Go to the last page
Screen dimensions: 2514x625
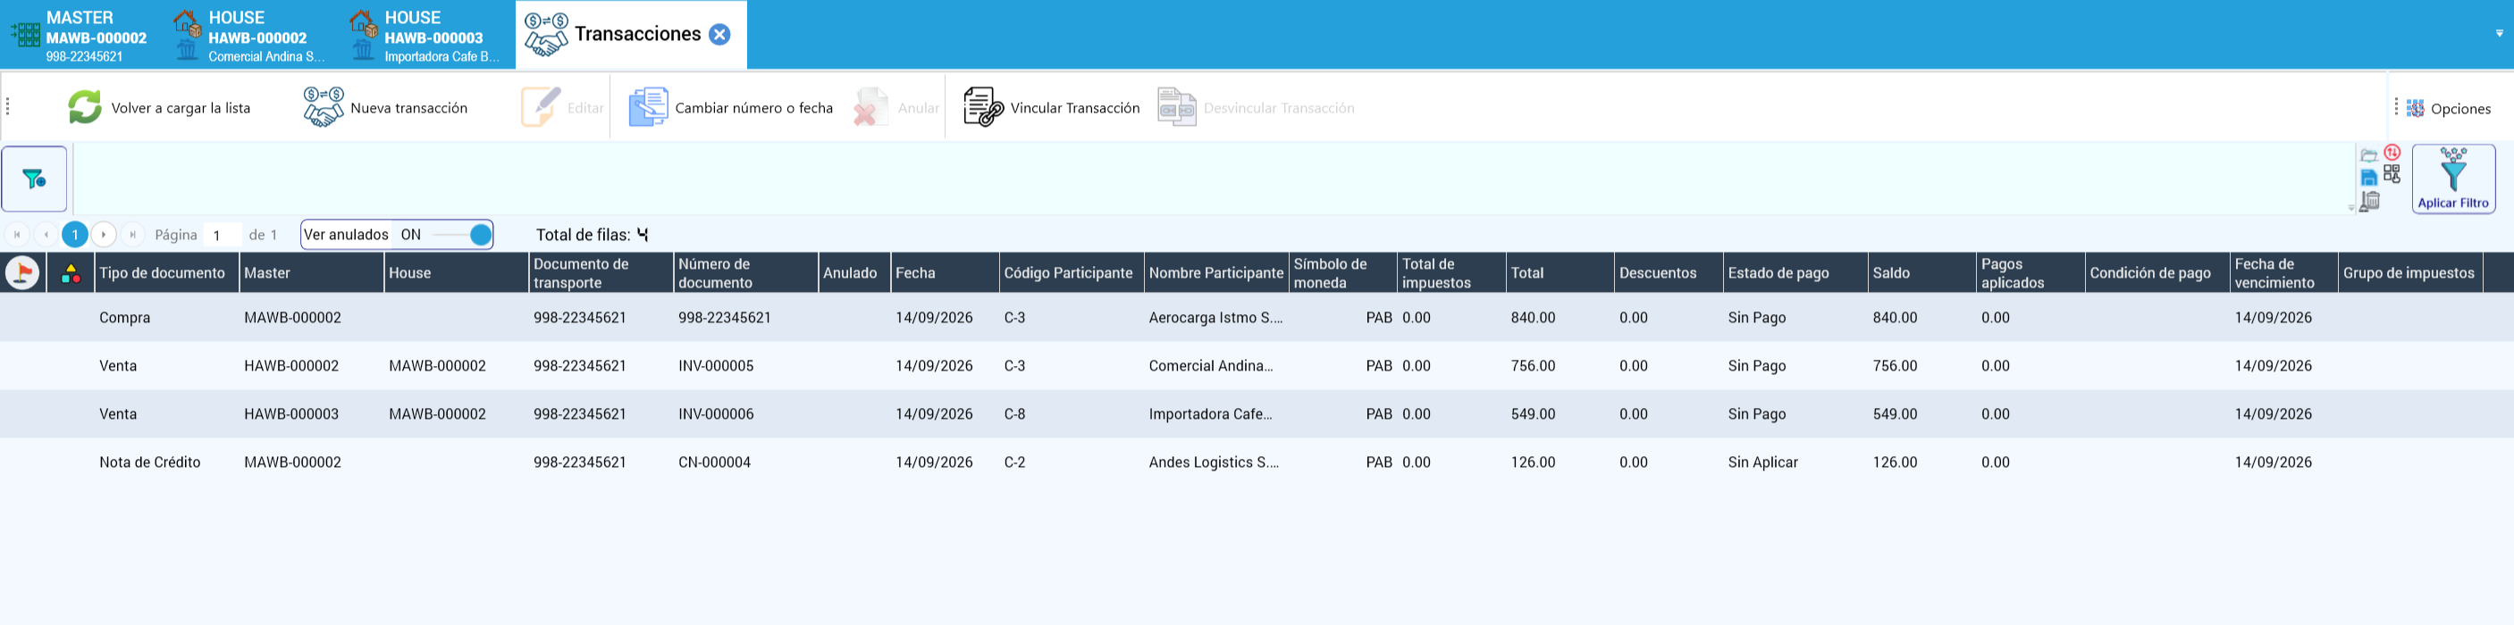click(x=133, y=235)
